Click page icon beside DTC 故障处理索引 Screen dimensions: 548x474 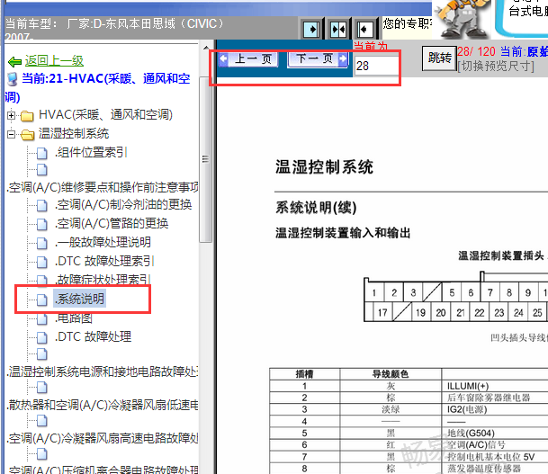(x=42, y=262)
